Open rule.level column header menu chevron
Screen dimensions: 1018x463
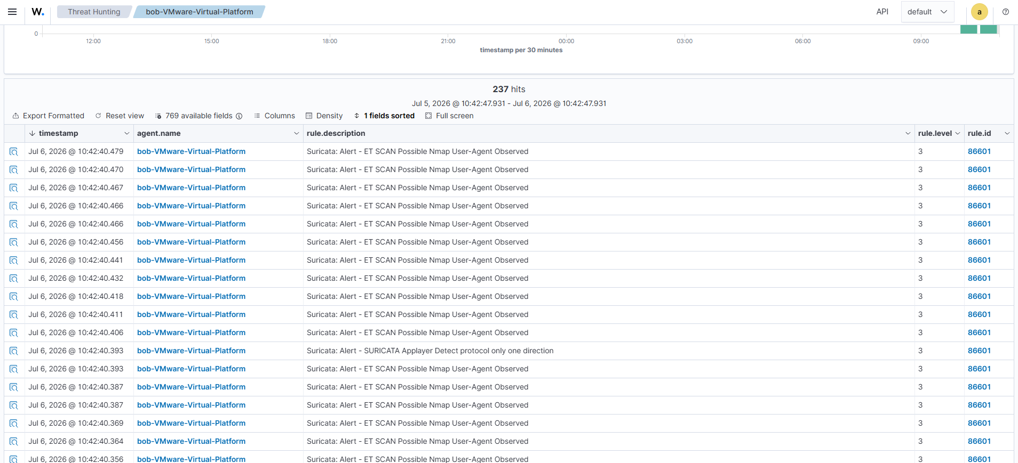click(958, 133)
